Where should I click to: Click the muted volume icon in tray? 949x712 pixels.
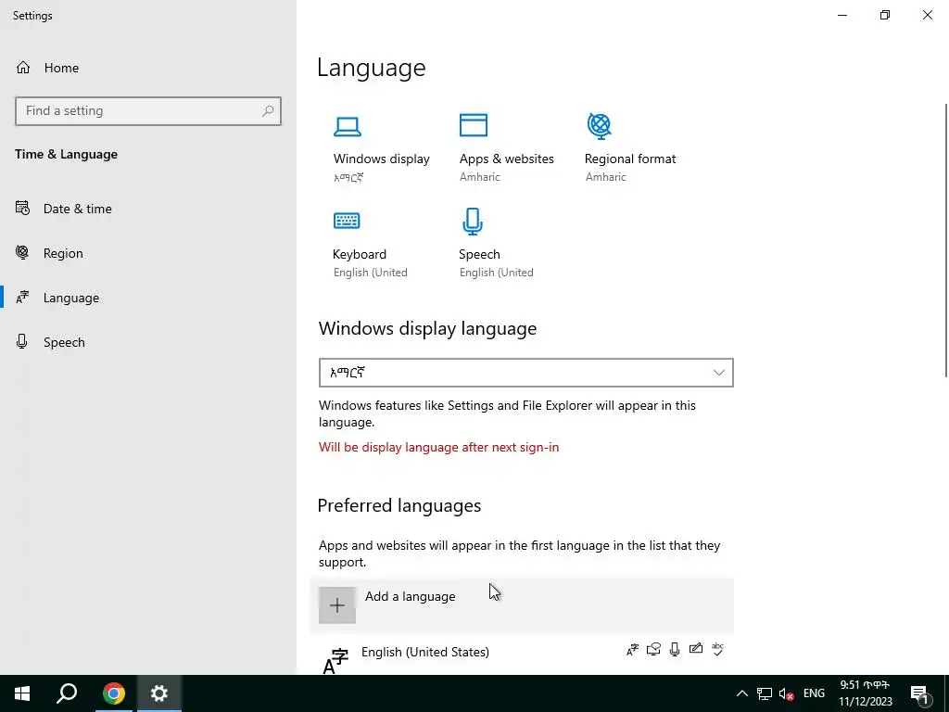point(786,693)
